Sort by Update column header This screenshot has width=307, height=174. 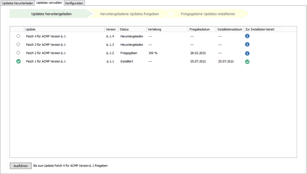(64, 29)
